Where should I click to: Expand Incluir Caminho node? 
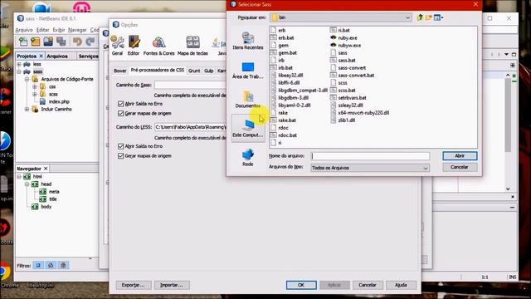(27, 109)
